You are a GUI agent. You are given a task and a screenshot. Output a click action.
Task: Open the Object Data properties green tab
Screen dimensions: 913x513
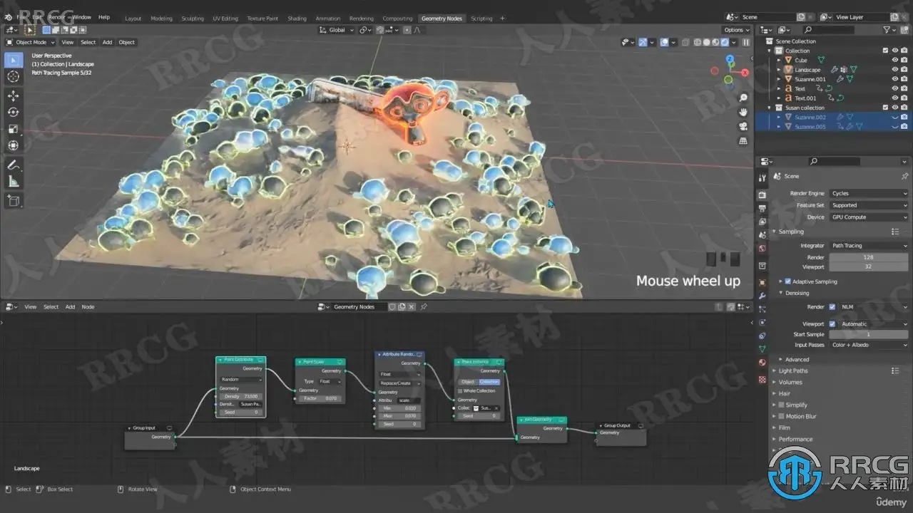point(762,349)
